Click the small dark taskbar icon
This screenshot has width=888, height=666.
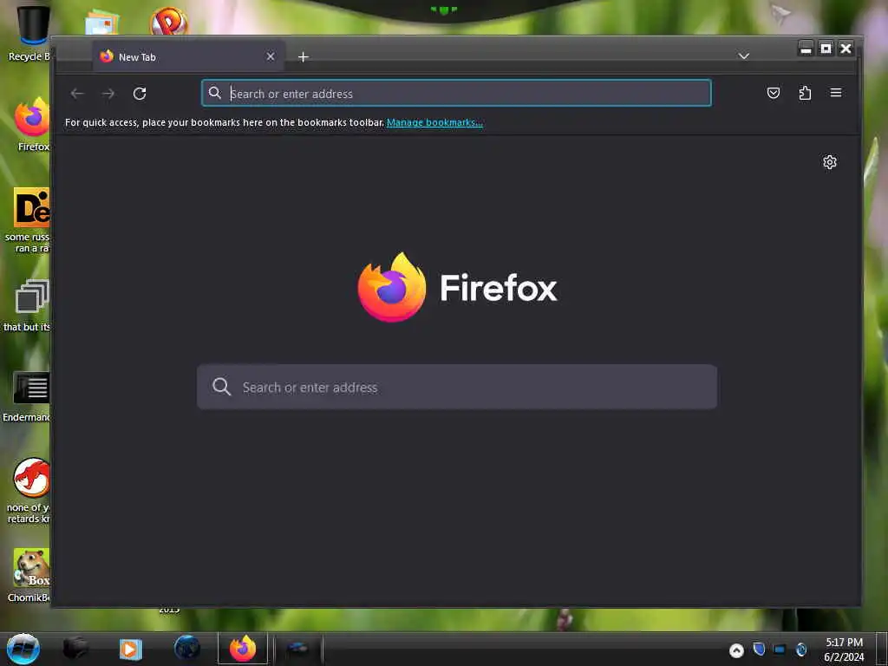297,649
